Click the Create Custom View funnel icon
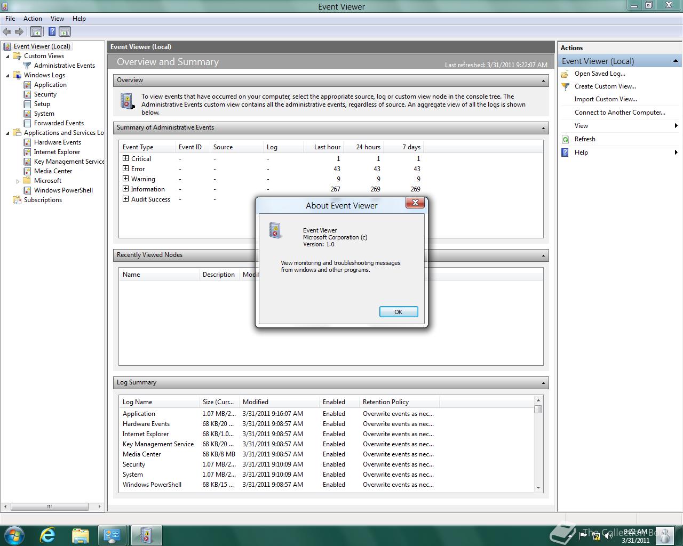The width and height of the screenshot is (683, 546). pyautogui.click(x=565, y=86)
